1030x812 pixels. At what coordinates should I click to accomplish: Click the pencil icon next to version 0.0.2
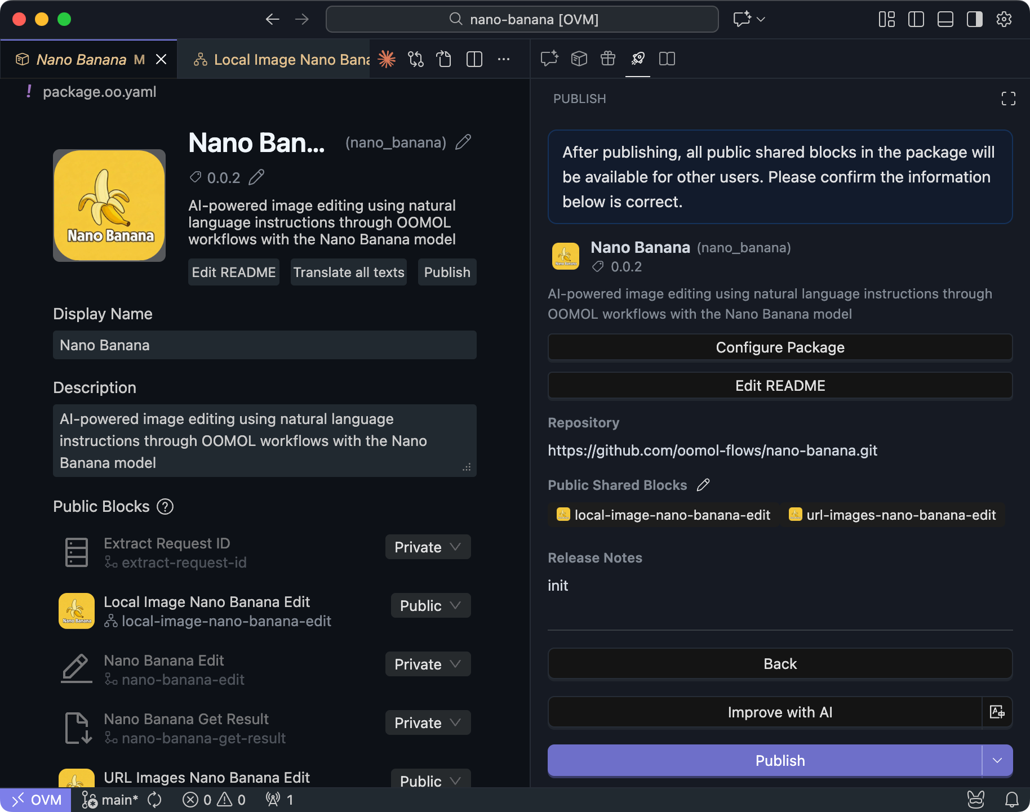pos(257,177)
